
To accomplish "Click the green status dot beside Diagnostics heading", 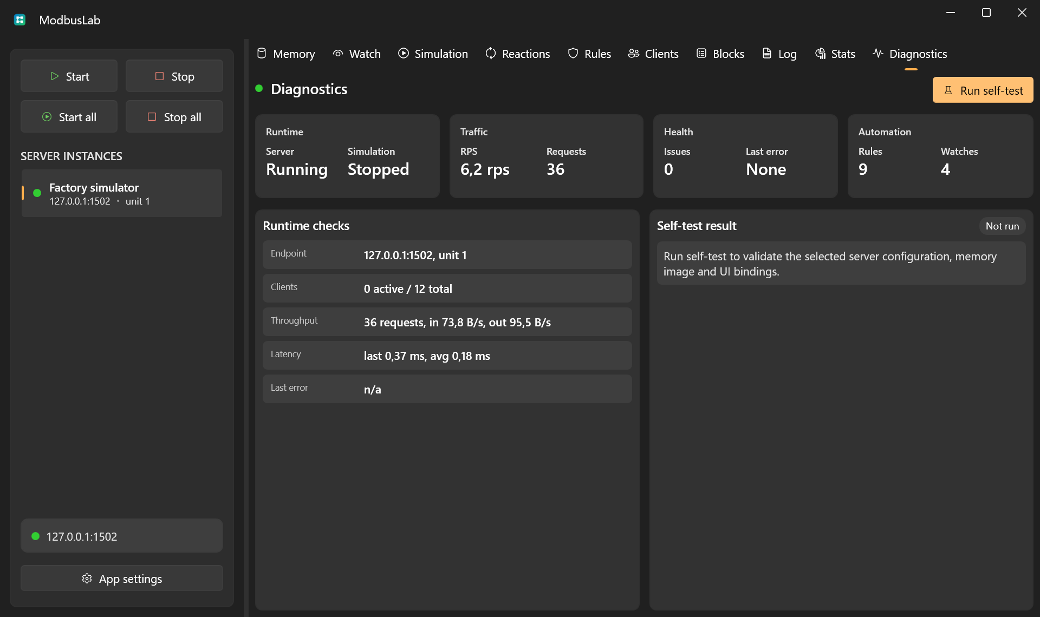I will [x=259, y=88].
